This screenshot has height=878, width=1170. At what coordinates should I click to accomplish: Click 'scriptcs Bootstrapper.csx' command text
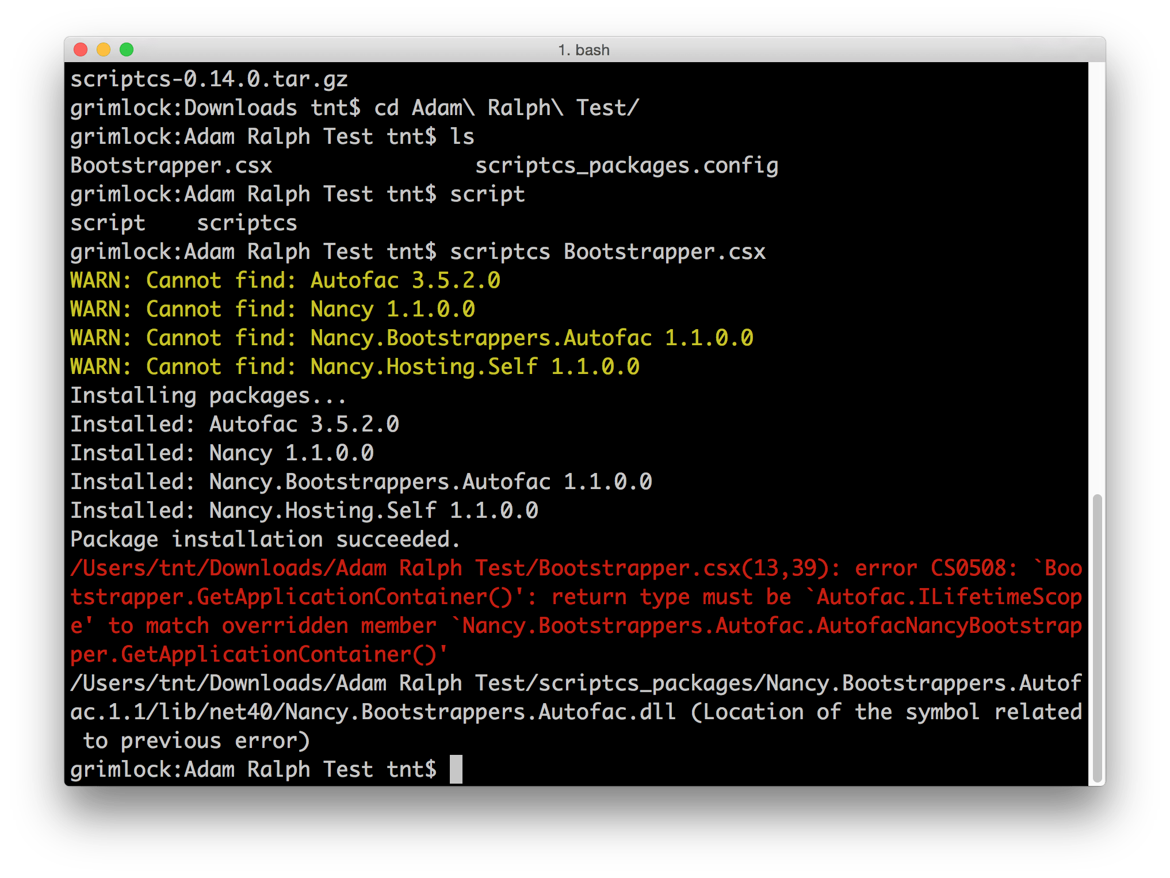coord(607,252)
